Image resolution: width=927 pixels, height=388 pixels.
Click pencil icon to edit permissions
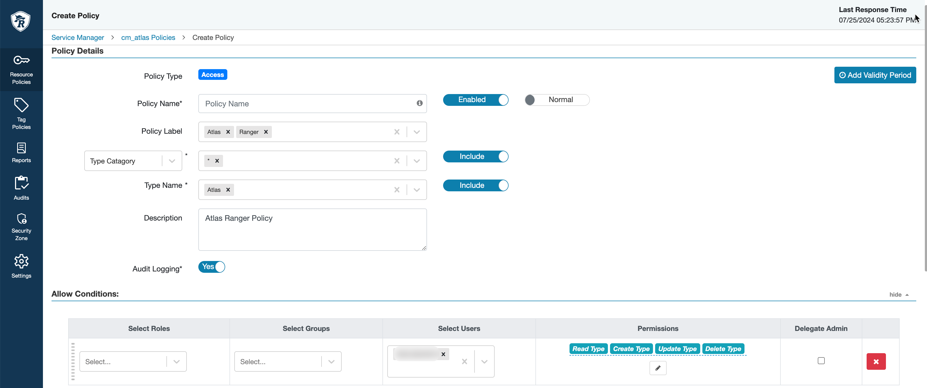[x=658, y=368]
